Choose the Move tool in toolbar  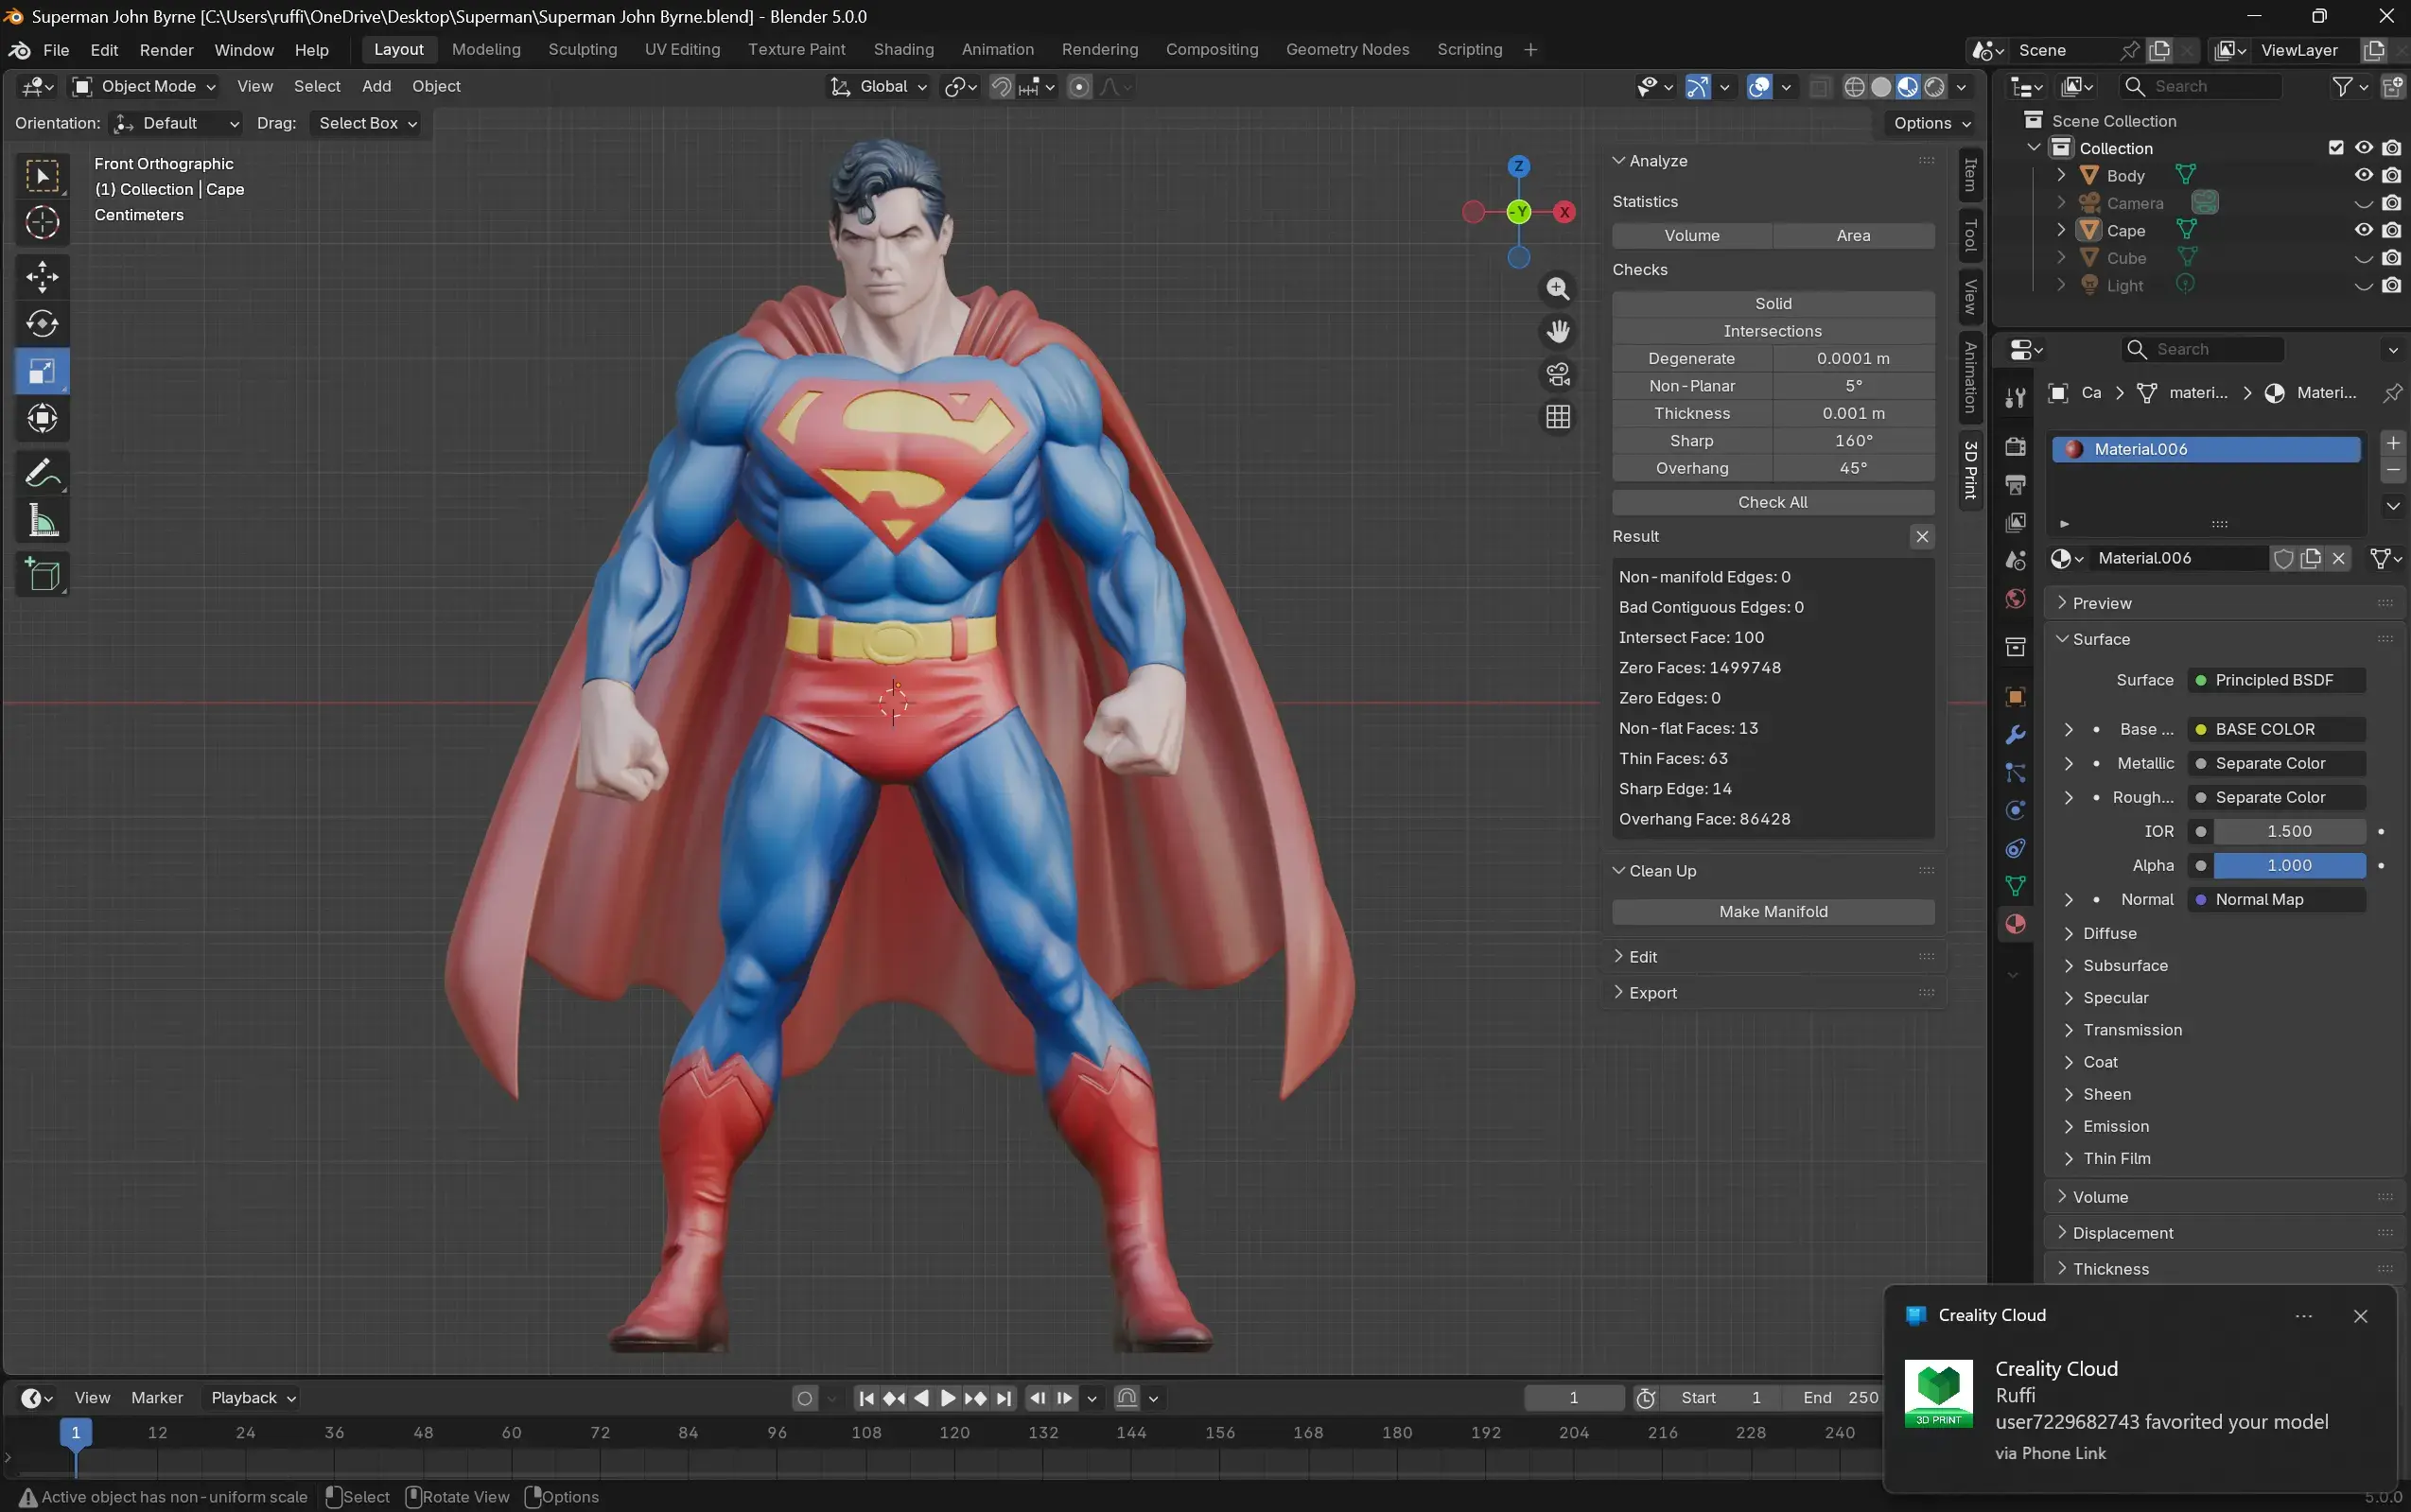pos(42,277)
